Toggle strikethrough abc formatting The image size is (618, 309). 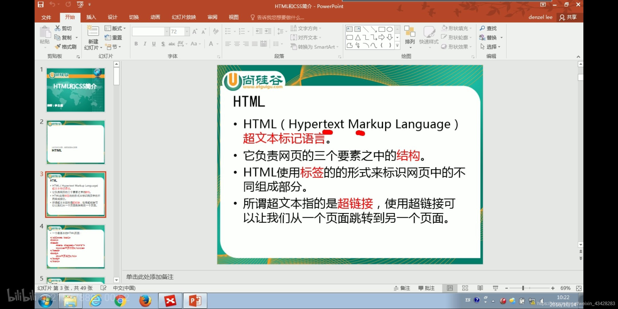click(x=172, y=44)
